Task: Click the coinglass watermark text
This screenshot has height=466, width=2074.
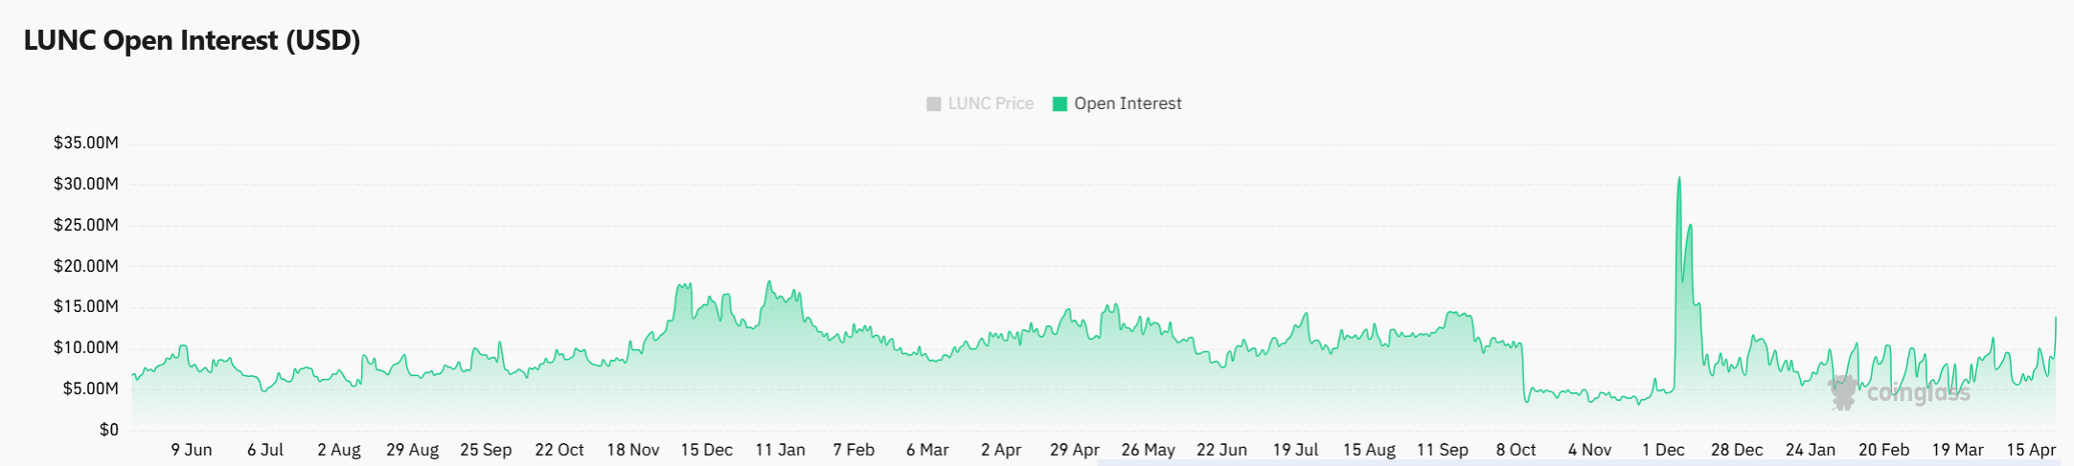Action: click(x=1918, y=392)
